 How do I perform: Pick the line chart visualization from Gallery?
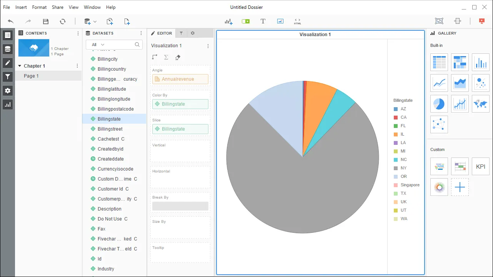pos(439,83)
